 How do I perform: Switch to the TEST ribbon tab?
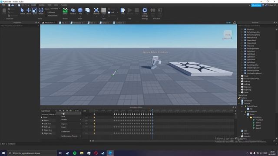coord(49,5)
